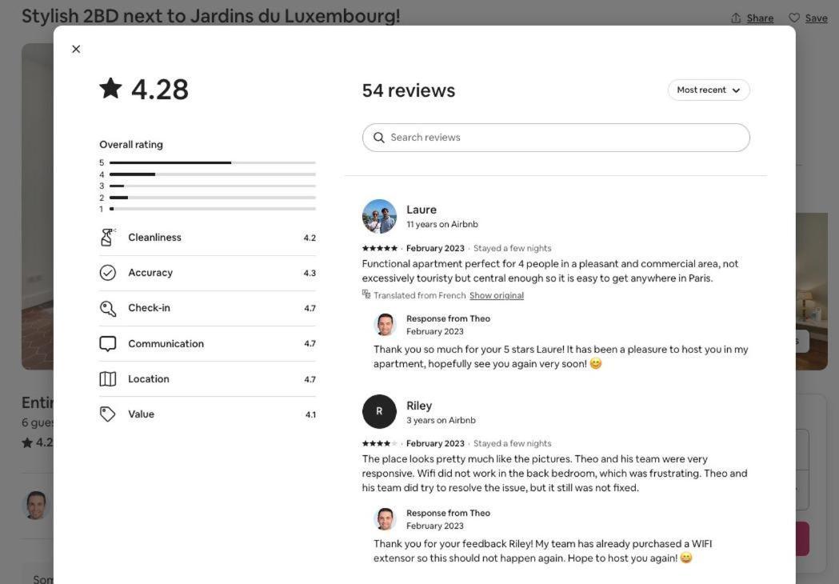Open Laure's profile photo
The height and width of the screenshot is (584, 839).
pos(379,216)
